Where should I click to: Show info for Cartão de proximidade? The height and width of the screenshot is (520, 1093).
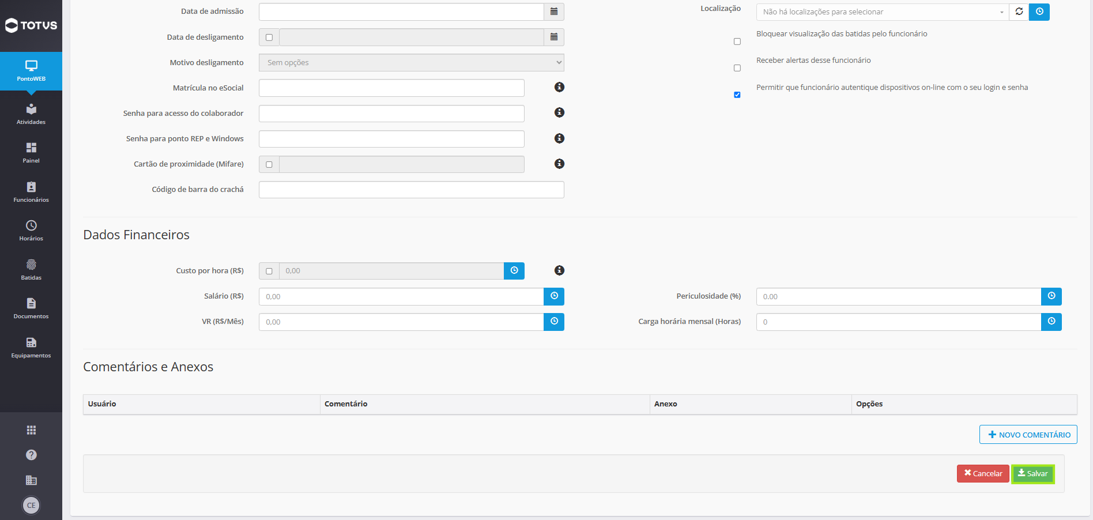point(559,164)
